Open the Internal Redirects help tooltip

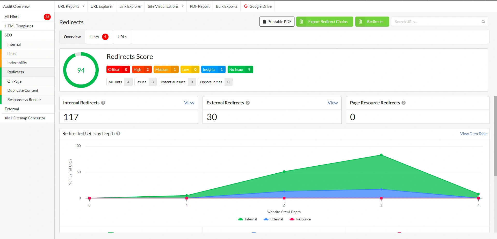(x=103, y=103)
